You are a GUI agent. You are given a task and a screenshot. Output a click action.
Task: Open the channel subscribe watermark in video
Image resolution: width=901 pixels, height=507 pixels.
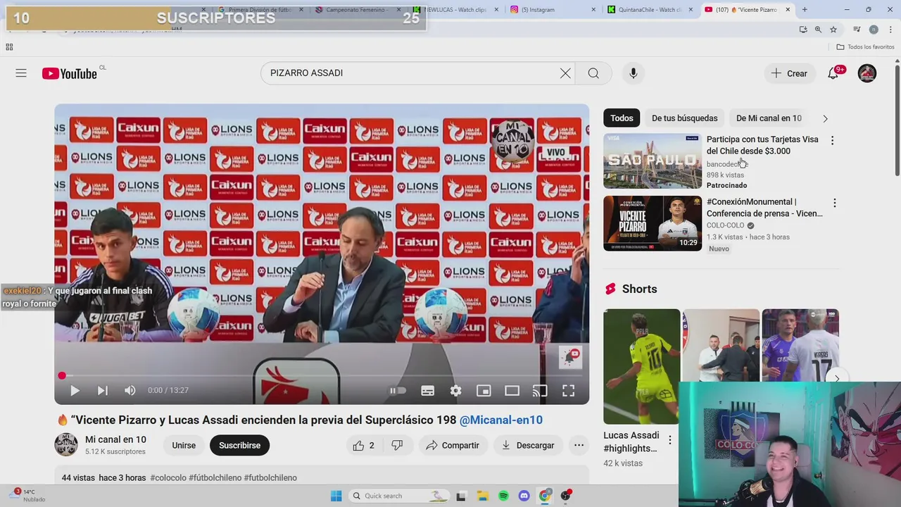[570, 357]
